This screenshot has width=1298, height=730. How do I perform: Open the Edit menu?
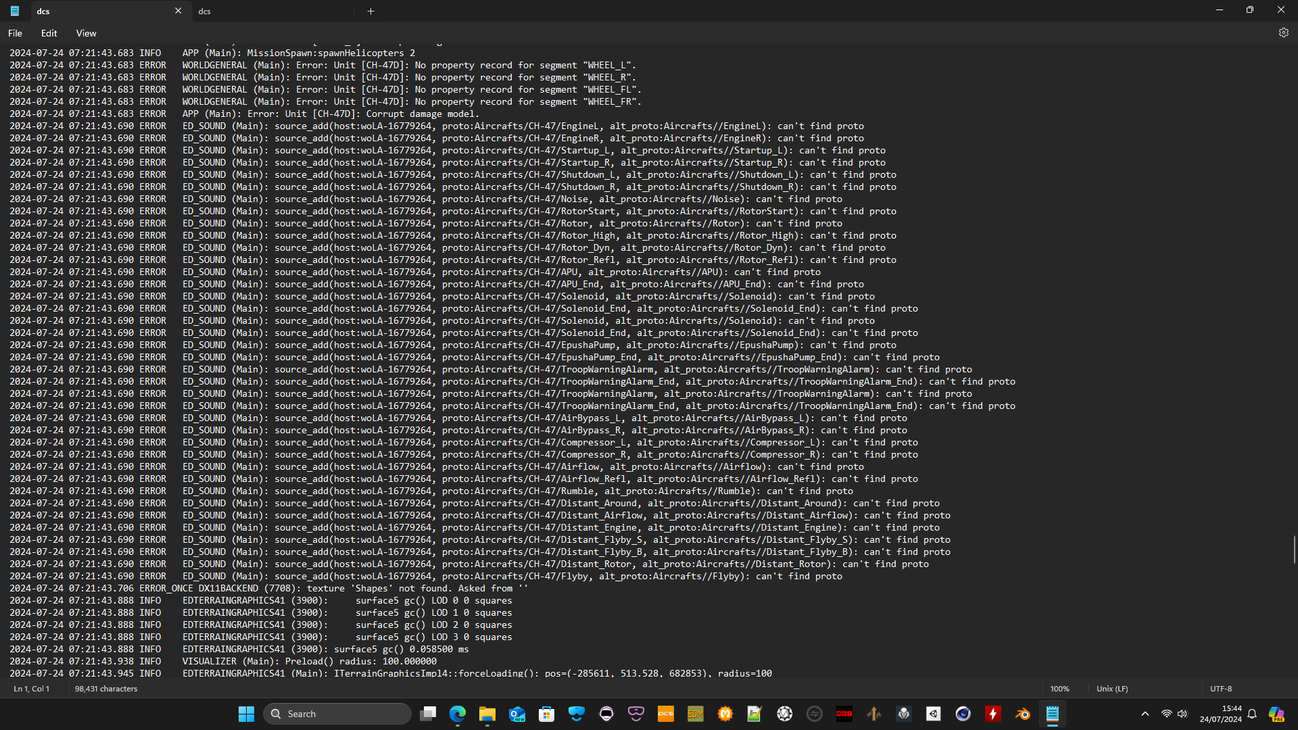pos(49,33)
